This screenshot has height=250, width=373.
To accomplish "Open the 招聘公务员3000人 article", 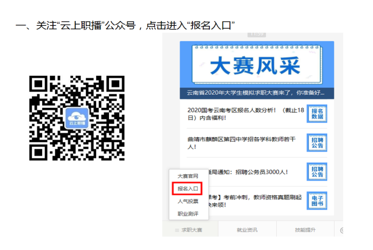I will point(248,172).
